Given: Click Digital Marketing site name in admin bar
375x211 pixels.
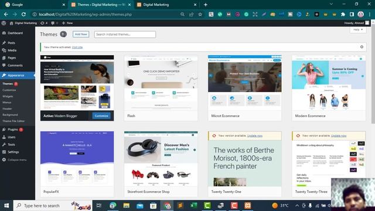Looking at the screenshot, I should (x=23, y=23).
